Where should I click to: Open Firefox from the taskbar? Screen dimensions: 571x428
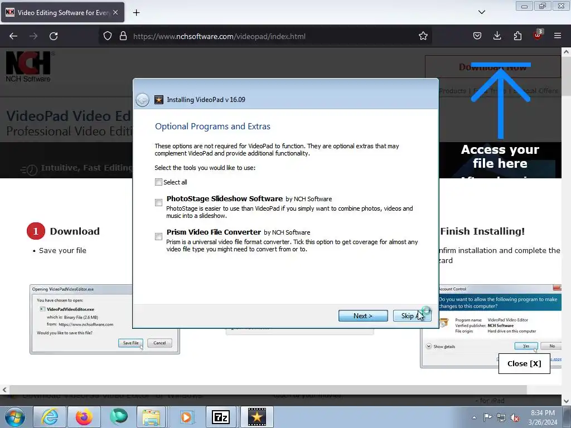coord(84,417)
